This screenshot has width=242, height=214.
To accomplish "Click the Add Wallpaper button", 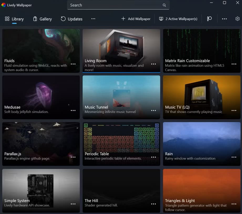I will 136,19.
